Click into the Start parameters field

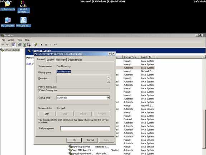pyautogui.click(x=85, y=128)
